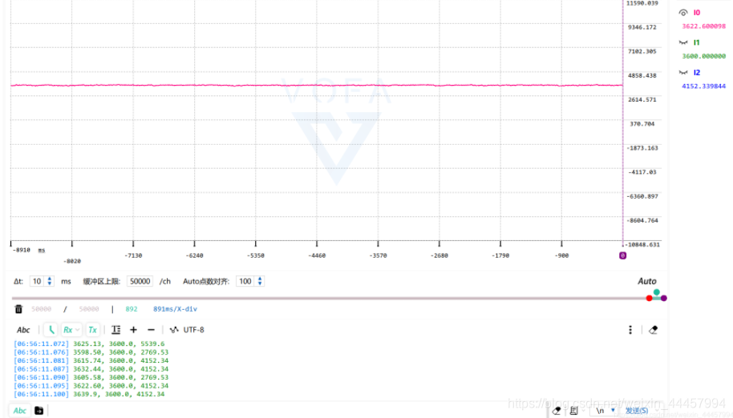Screen dimensions: 733x418
Task: Click the send file icon at bottom
Action: [x=39, y=411]
